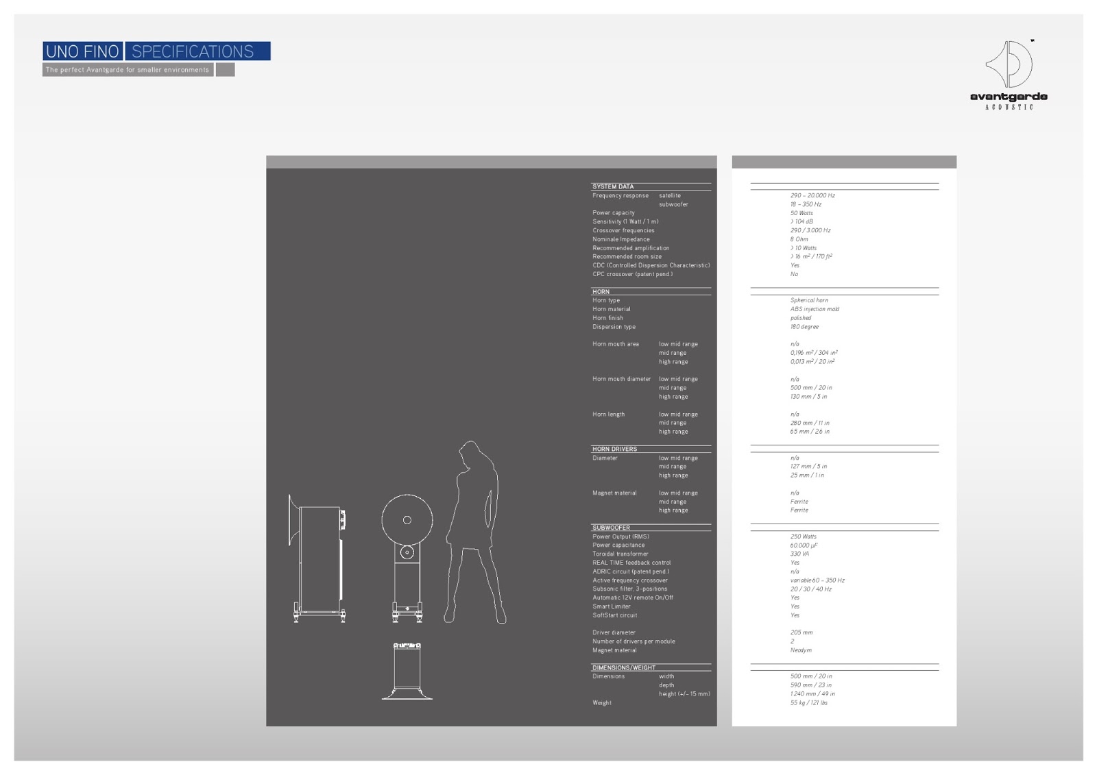The height and width of the screenshot is (775, 1097).
Task: Click the "25 mm / 1 in" value
Action: click(807, 476)
